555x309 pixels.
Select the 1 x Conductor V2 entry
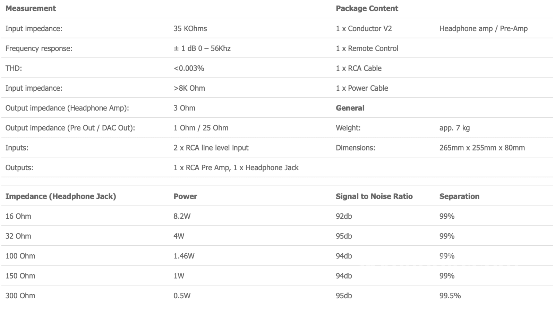pyautogui.click(x=364, y=28)
